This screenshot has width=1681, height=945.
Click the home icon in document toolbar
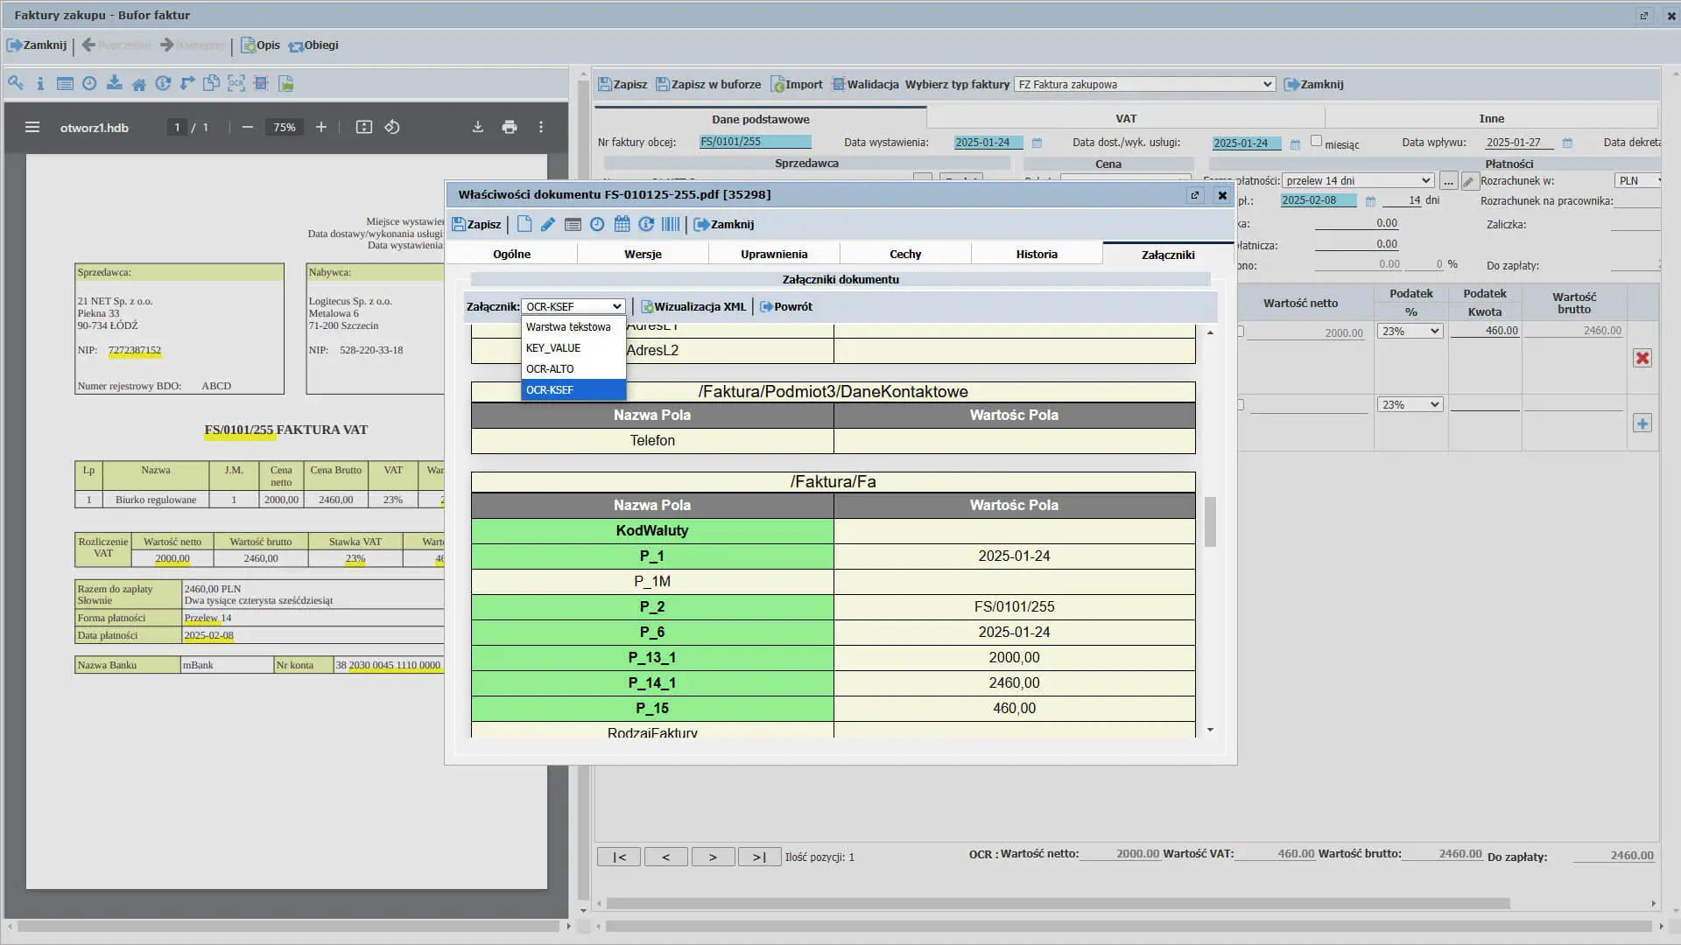point(138,84)
